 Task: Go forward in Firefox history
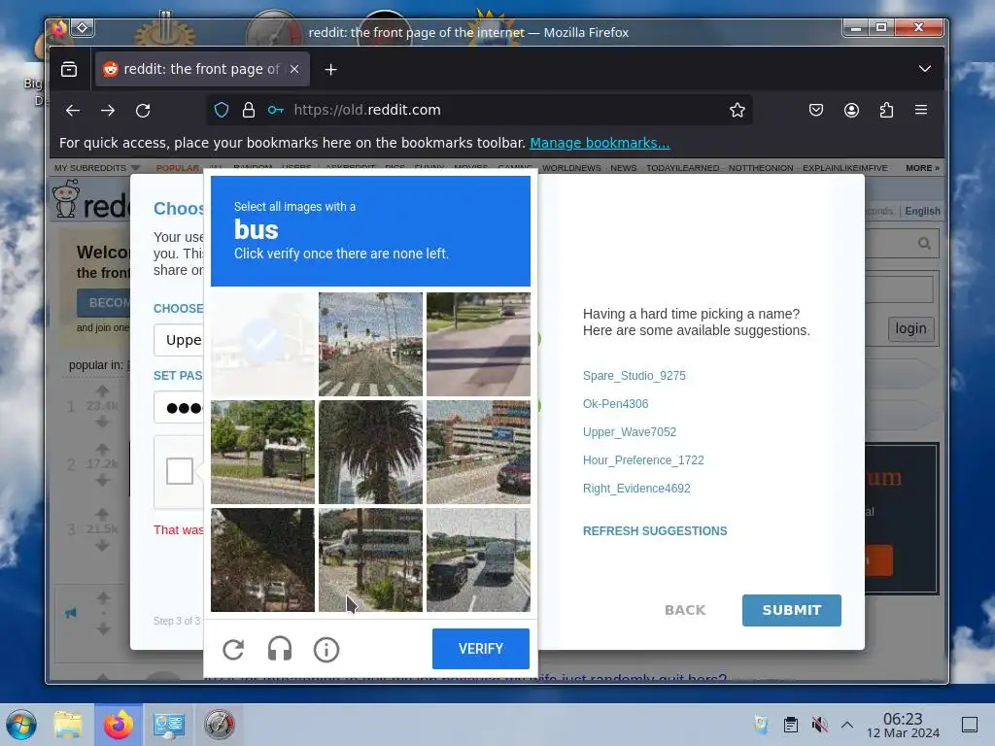tap(108, 110)
